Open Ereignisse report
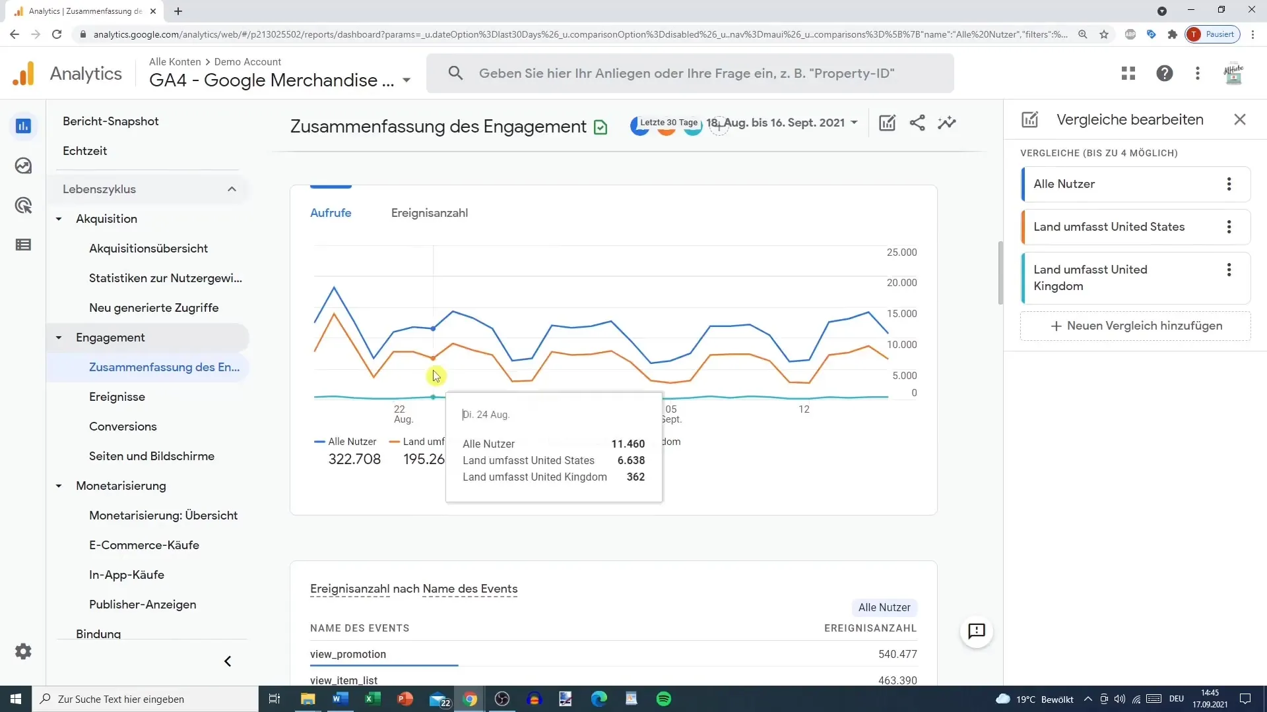 (x=117, y=397)
